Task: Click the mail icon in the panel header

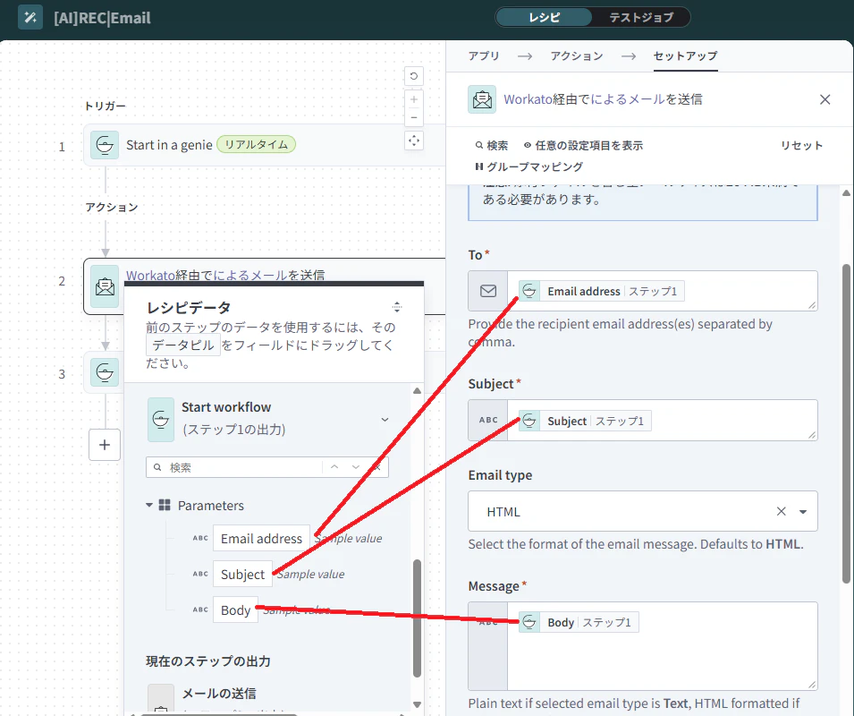Action: coord(482,99)
